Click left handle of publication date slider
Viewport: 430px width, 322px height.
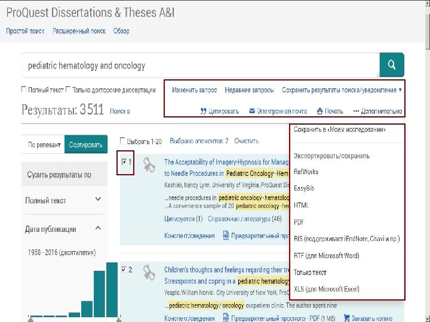tap(31, 320)
